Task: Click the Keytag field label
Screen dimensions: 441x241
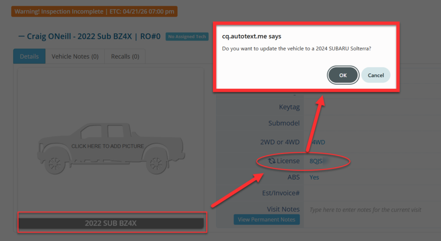Action: pyautogui.click(x=289, y=107)
